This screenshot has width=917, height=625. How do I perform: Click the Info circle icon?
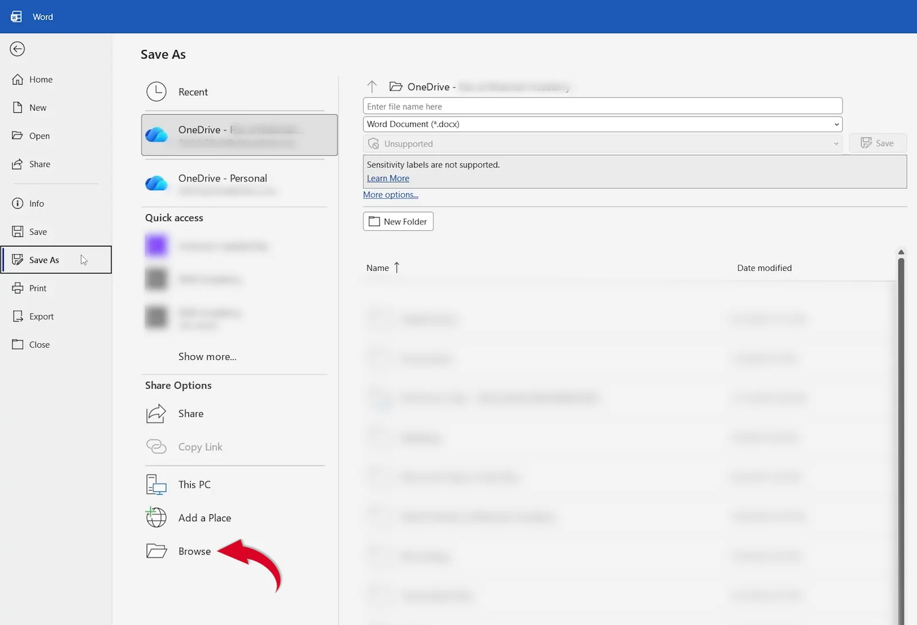[18, 203]
